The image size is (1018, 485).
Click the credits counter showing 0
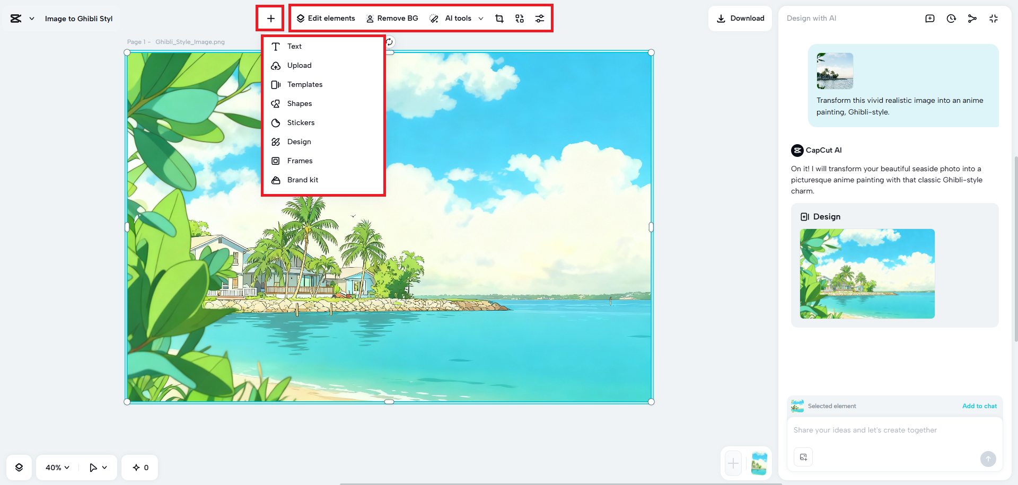pyautogui.click(x=140, y=468)
